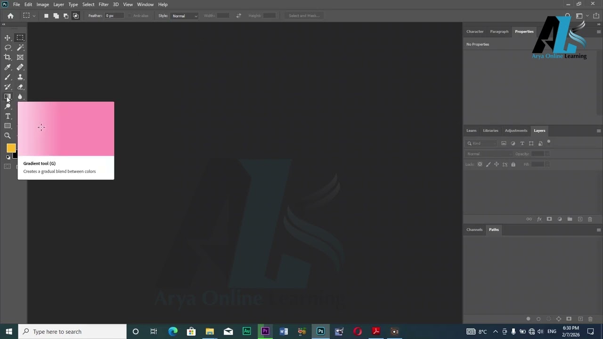Switch to the Libraries tab

click(x=490, y=130)
